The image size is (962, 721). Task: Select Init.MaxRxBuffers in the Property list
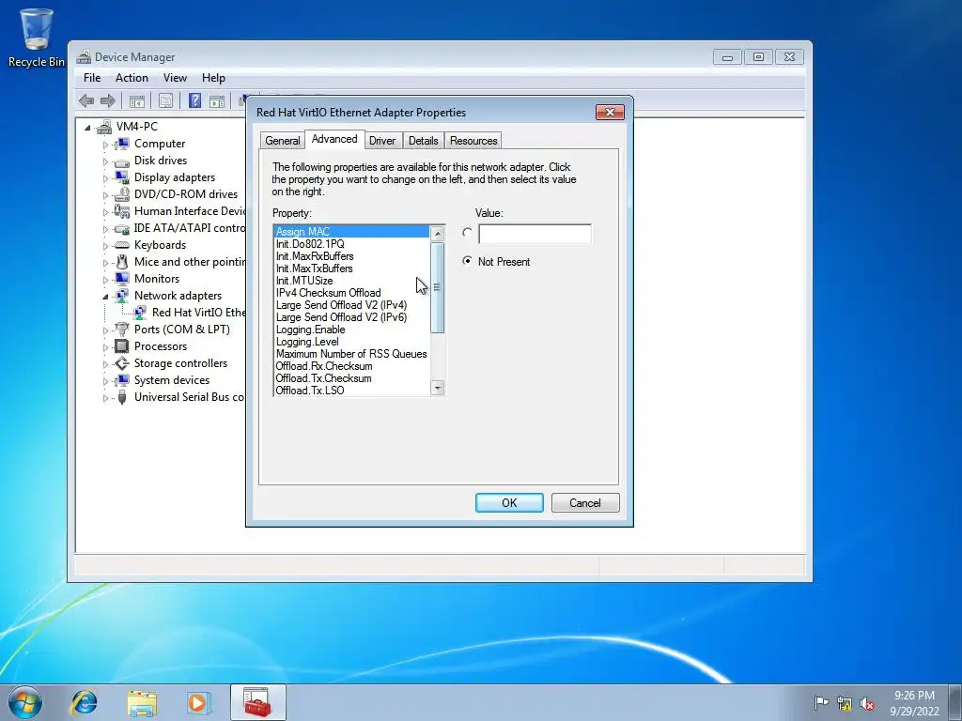(351, 256)
